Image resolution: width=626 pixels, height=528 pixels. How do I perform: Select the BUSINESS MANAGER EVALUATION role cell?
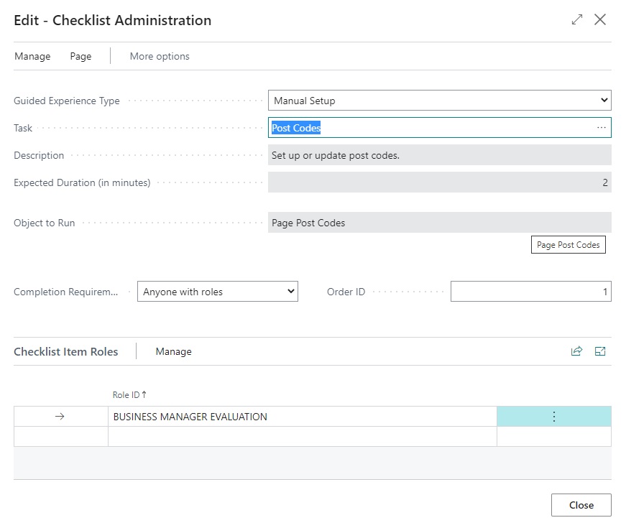point(302,417)
